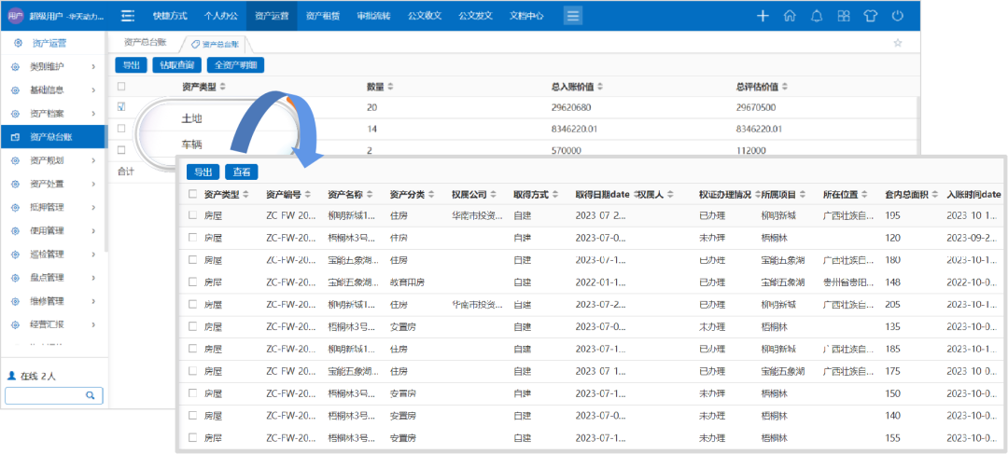Screen dimensions: 1008x454
Task: Click the search magnifier in sidebar
Action: point(91,395)
